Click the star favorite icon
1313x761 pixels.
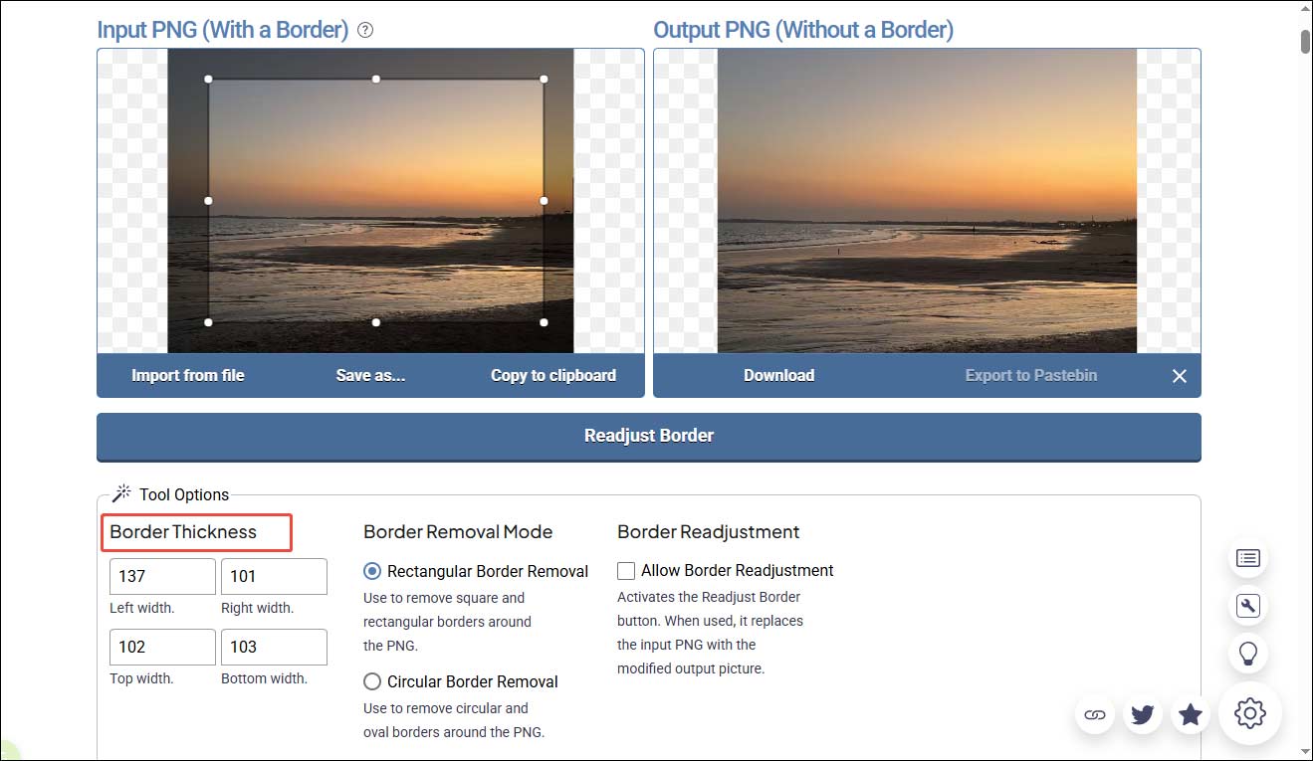[x=1190, y=714]
